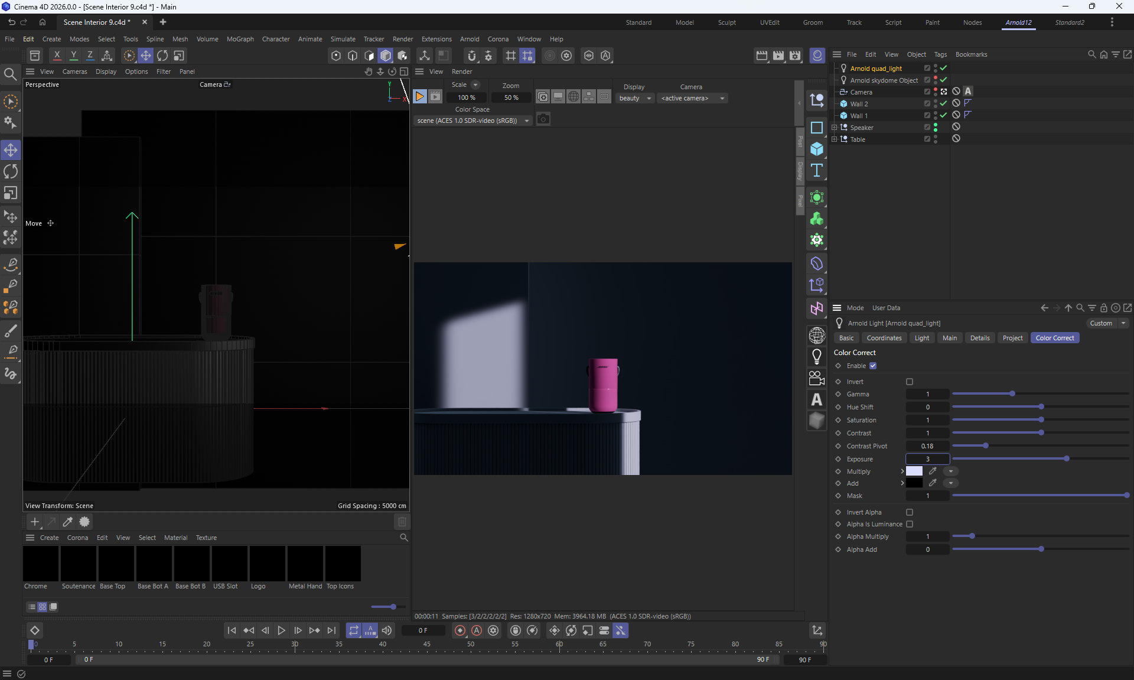Viewport: 1134px width, 680px height.
Task: Expand the Speaker object hierarchy
Action: (834, 128)
